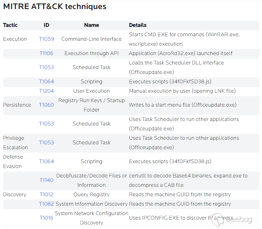Open T1053 link in the Execution section
Image resolution: width=262 pixels, height=229 pixels.
coord(46,67)
